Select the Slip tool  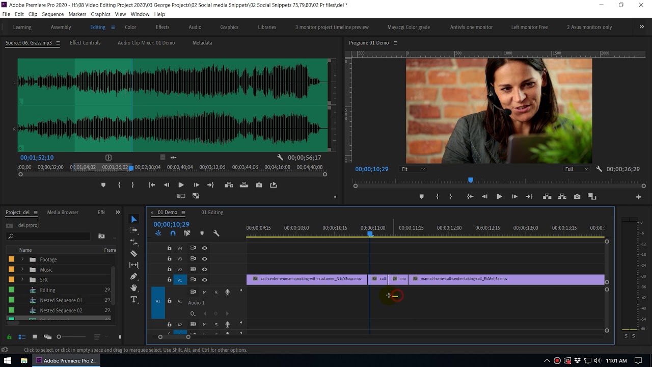(133, 265)
